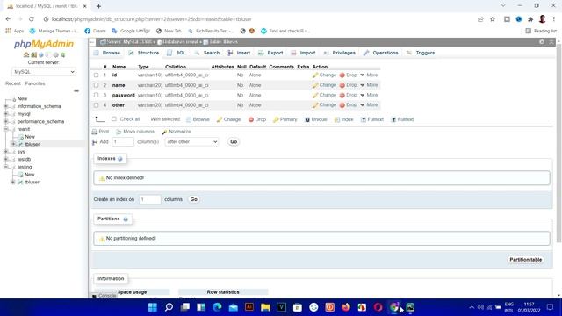The height and width of the screenshot is (316, 562).
Task: Open the Insert tab
Action: (239, 53)
